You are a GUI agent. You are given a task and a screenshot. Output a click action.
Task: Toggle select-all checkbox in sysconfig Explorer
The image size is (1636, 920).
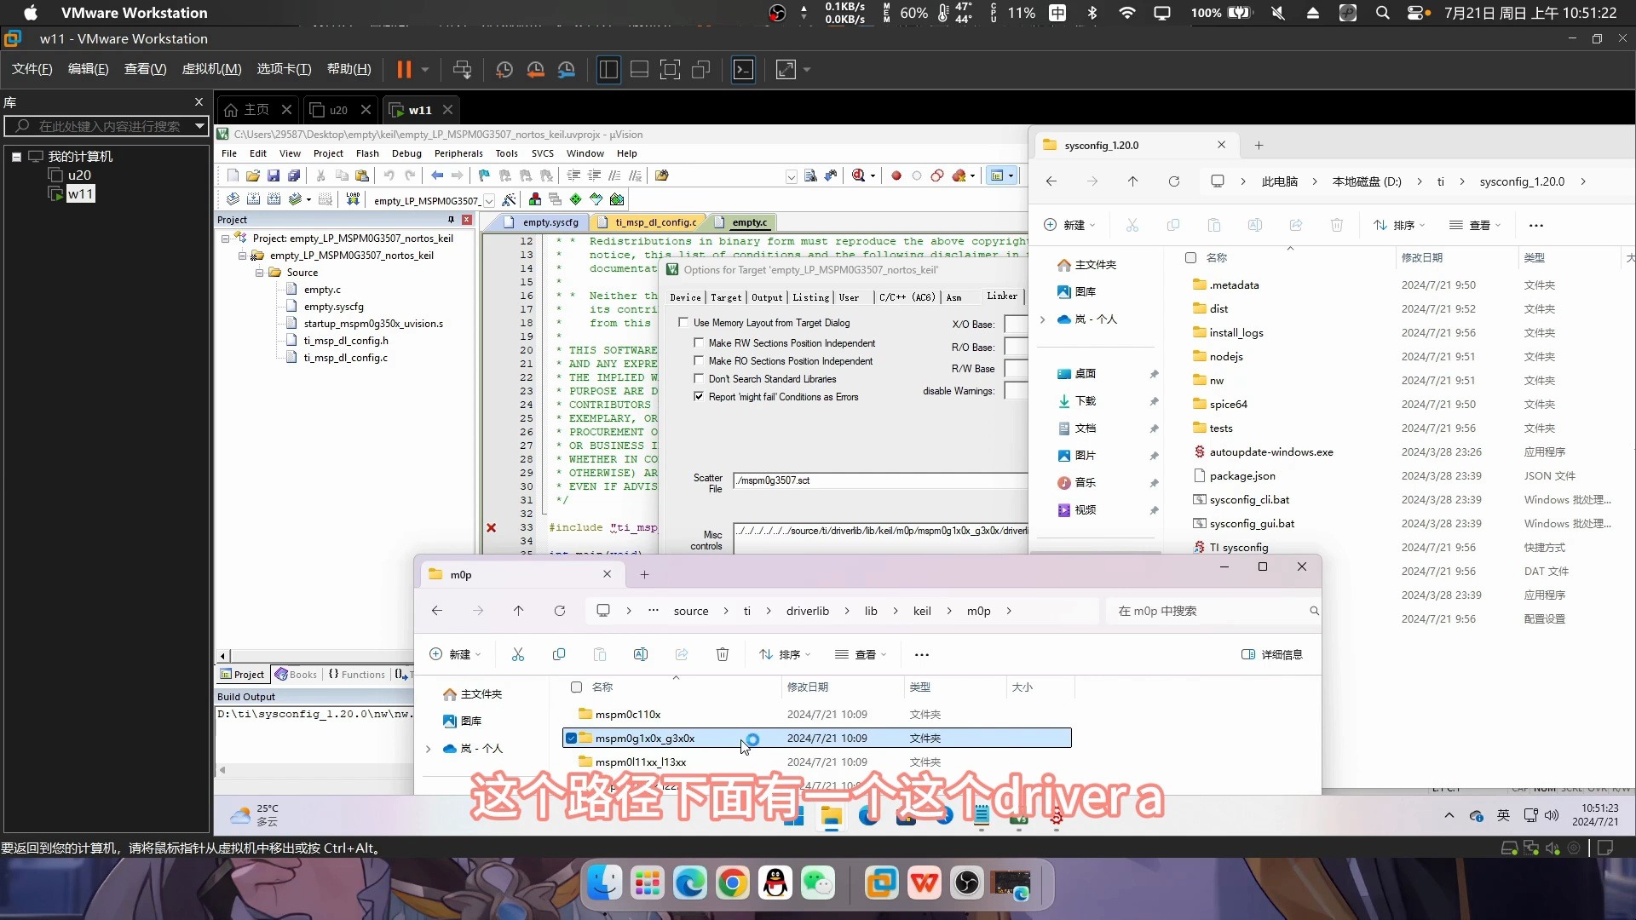click(1190, 257)
